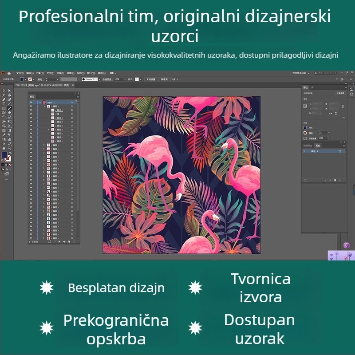The image size is (355, 355).
Task: Select 属性 (Properties) panel tab
Action: pos(305,87)
